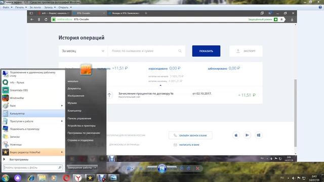Open the За месяц period dropdown
This screenshot has height=182, width=324.
pos(83,51)
